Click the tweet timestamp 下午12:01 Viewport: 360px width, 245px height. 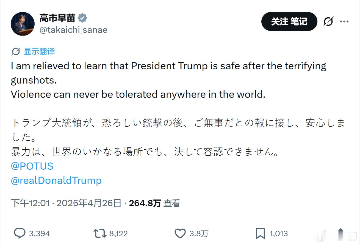[x=30, y=203]
